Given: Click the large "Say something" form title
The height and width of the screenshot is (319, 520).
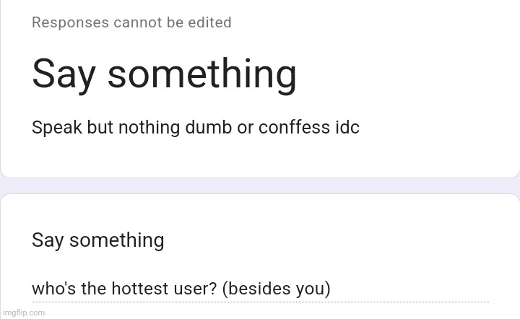Looking at the screenshot, I should (x=164, y=74).
